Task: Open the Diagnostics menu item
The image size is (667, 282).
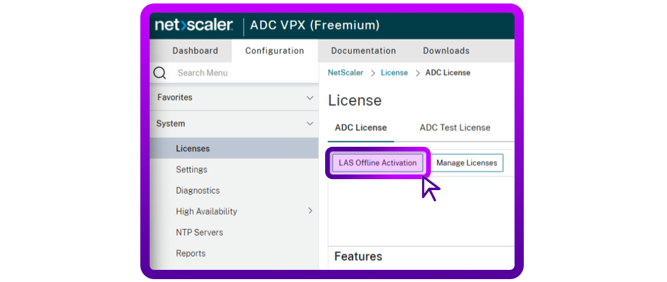Action: coord(198,190)
